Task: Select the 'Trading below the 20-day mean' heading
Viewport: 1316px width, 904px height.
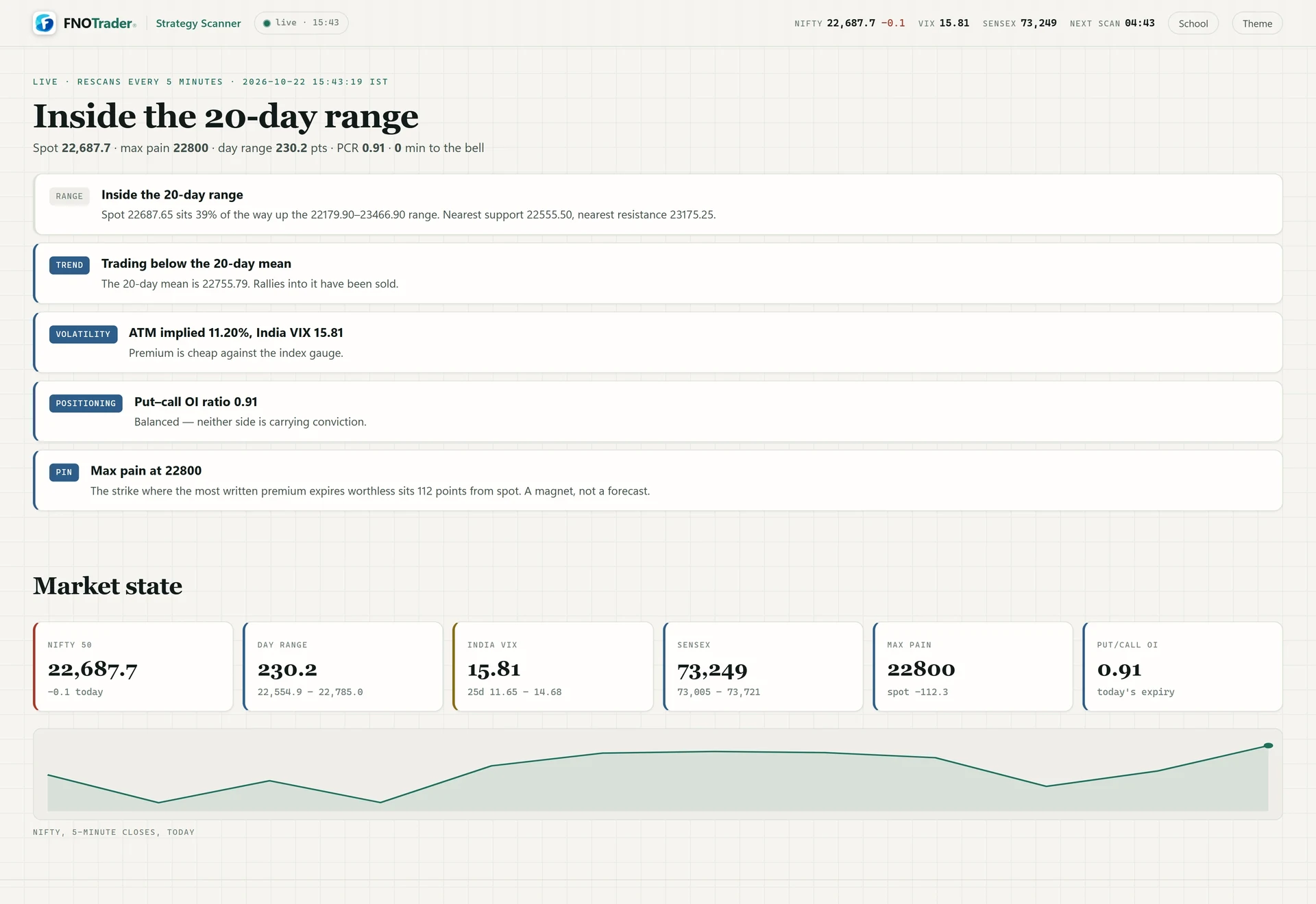Action: (196, 264)
